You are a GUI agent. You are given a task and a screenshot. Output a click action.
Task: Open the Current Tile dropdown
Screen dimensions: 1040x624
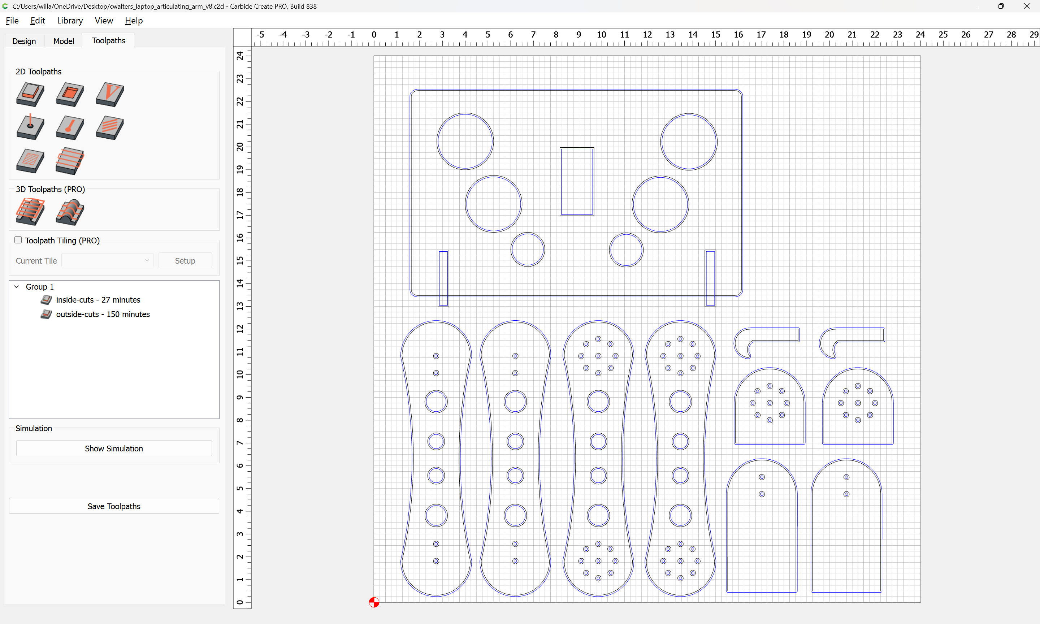pos(108,261)
